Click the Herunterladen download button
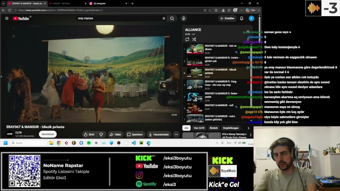Viewport: 340px width, 191px height. 159,134
